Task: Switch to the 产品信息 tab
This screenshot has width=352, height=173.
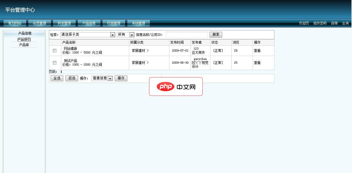Action: point(89,23)
